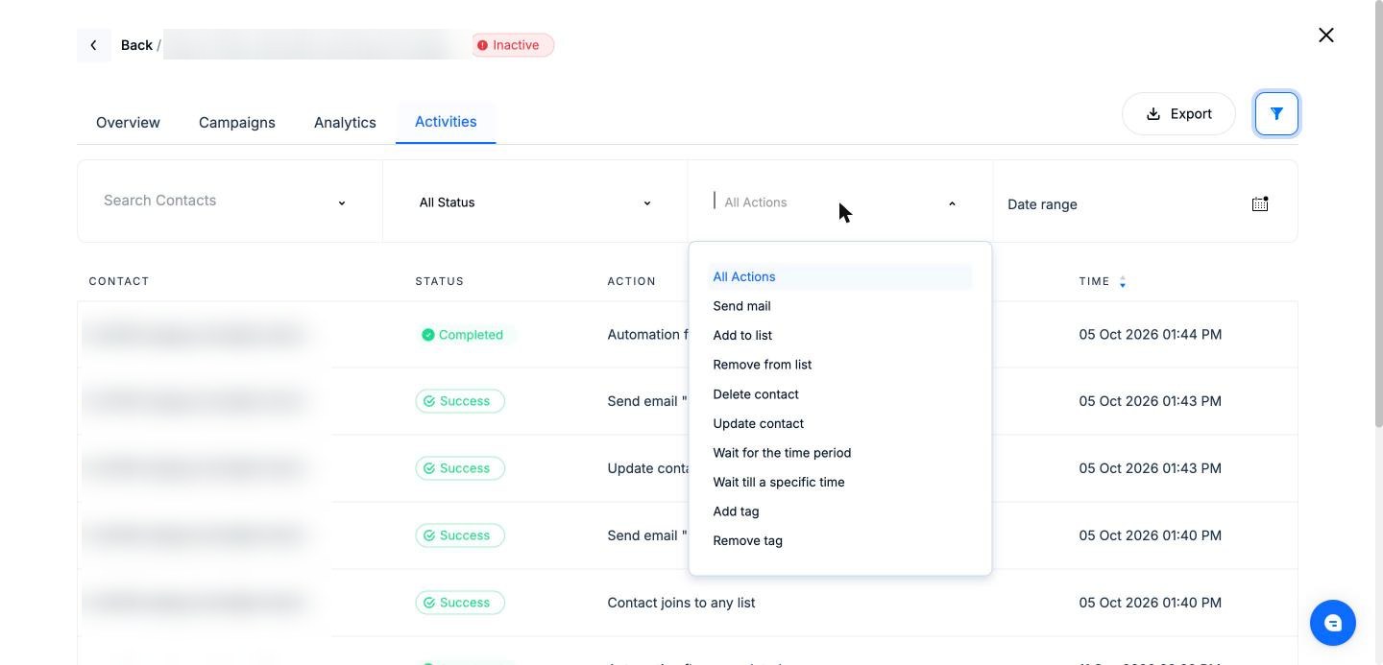Image resolution: width=1383 pixels, height=665 pixels.
Task: Click the Back breadcrumb text
Action: coord(136,45)
